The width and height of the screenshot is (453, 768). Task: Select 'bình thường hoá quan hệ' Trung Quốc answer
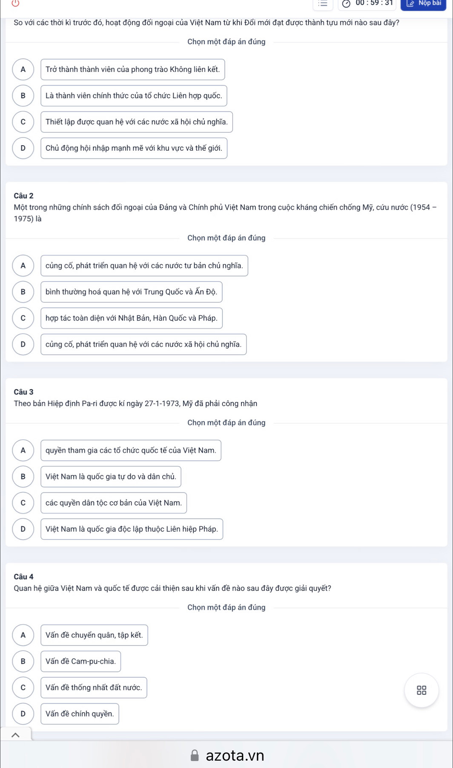131,292
